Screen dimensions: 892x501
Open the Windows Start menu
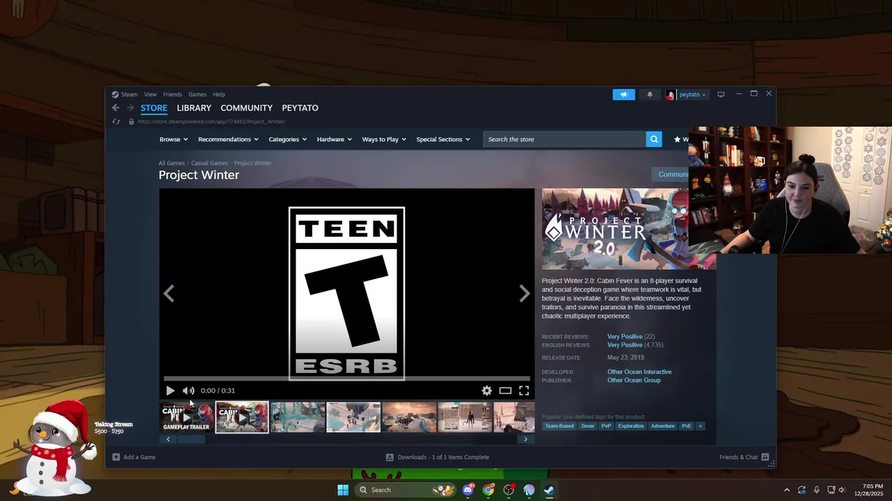click(x=343, y=490)
